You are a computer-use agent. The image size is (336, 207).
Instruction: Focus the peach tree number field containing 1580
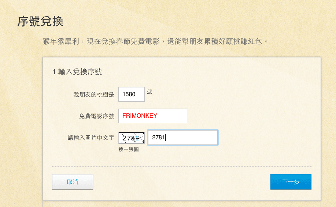point(131,94)
